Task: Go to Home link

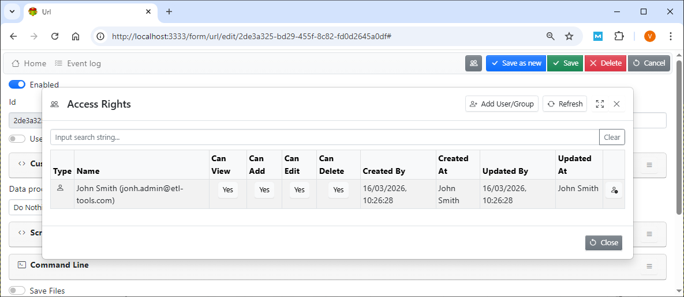Action: [29, 63]
